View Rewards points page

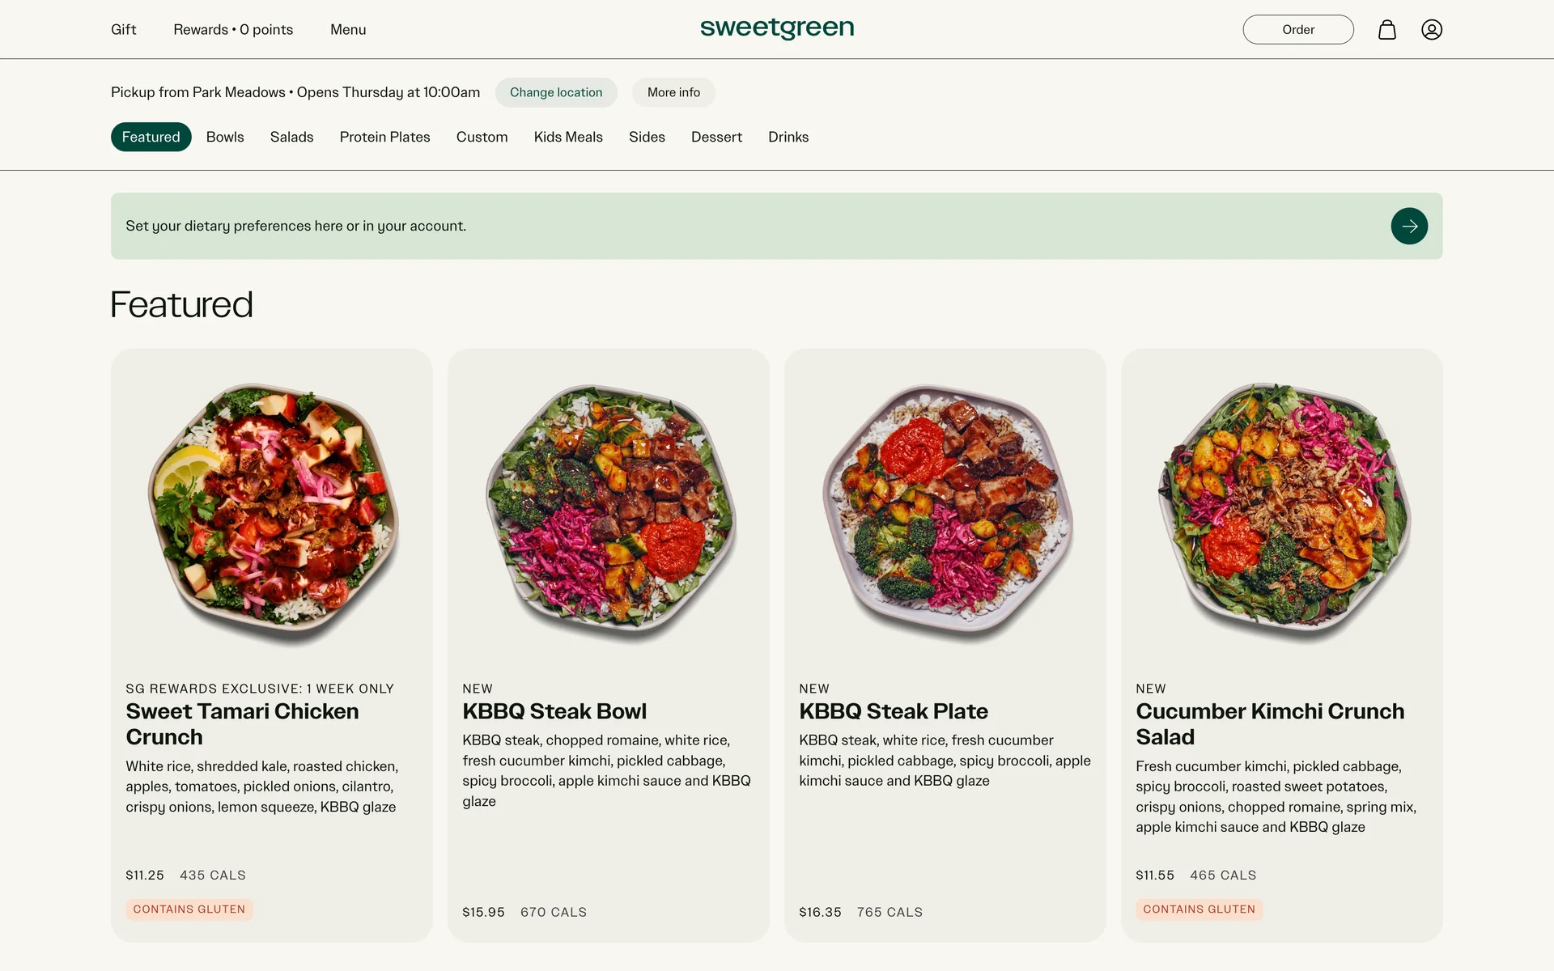233,30
